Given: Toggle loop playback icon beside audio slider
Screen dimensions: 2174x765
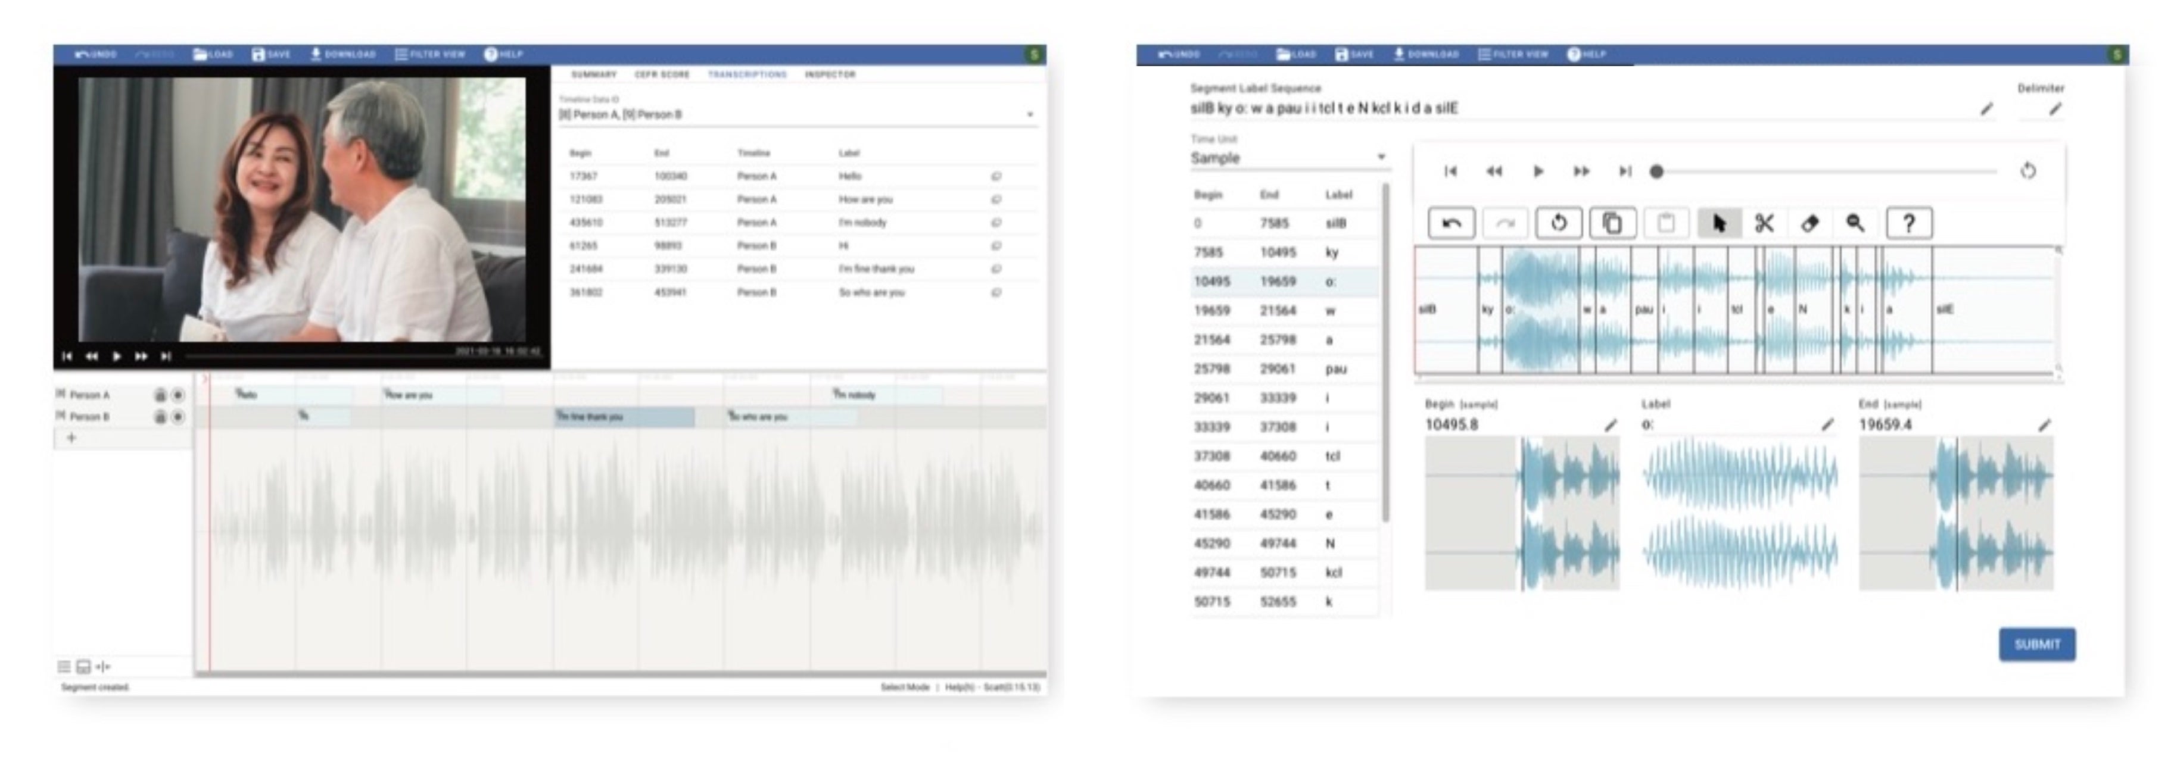Looking at the screenshot, I should coord(2028,171).
